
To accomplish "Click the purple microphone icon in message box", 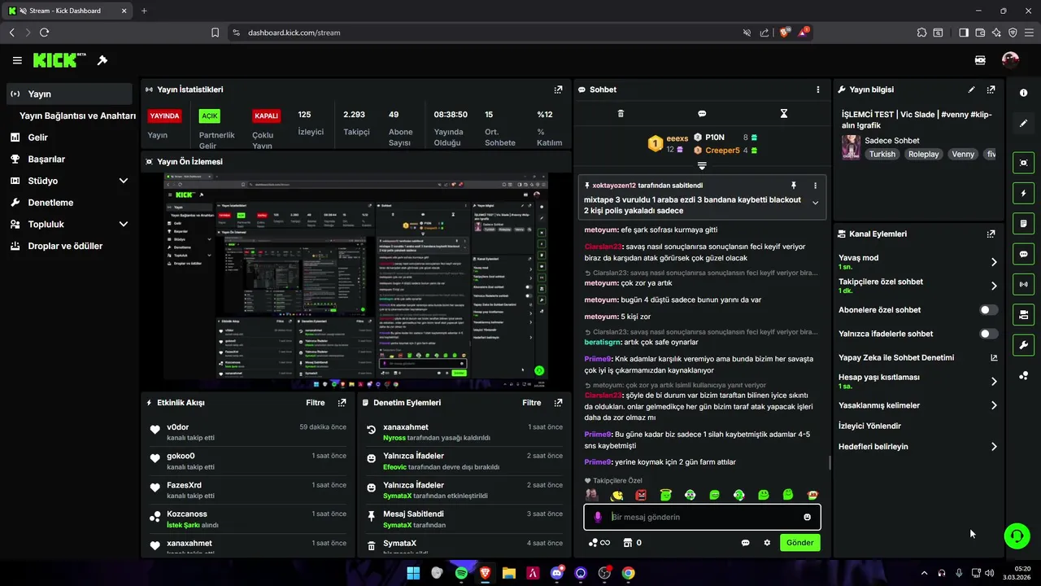I will tap(598, 517).
